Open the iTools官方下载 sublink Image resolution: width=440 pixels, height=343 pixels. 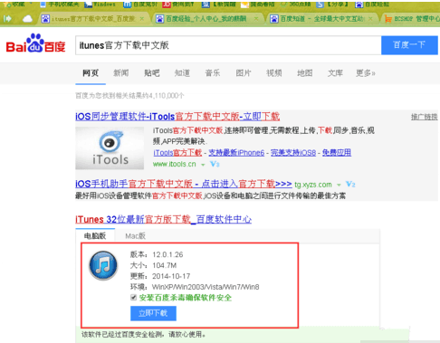177,153
